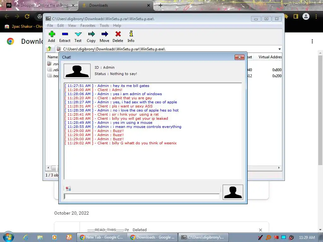This screenshot has width=323, height=242.
Task: Click the Chrome forward arrow
Action: pyautogui.click(x=17, y=16)
